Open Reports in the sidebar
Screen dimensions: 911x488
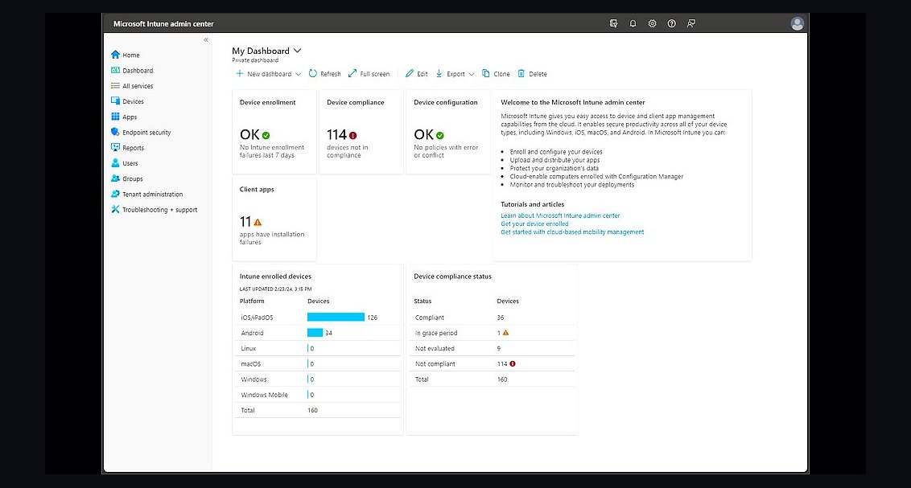pyautogui.click(x=127, y=148)
